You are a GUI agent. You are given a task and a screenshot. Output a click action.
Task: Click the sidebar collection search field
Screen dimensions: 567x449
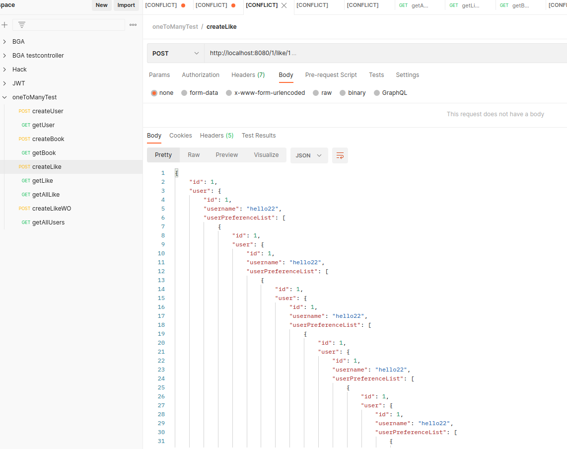tap(69, 25)
